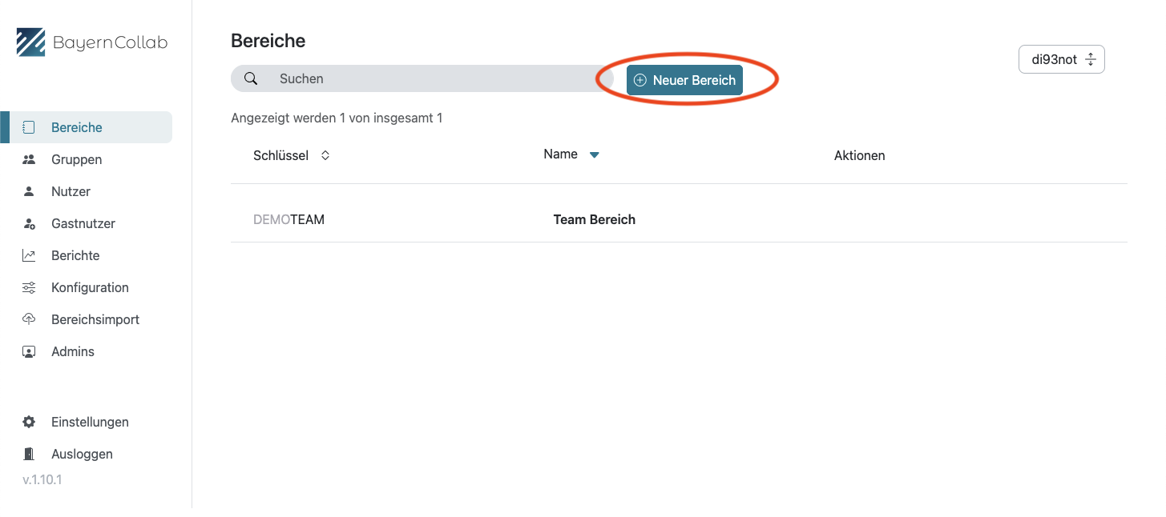Click the Gruppen people icon
This screenshot has height=517, width=1166.
pyautogui.click(x=29, y=159)
